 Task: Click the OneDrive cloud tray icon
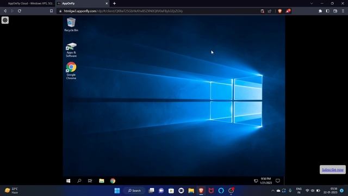[x=278, y=191]
